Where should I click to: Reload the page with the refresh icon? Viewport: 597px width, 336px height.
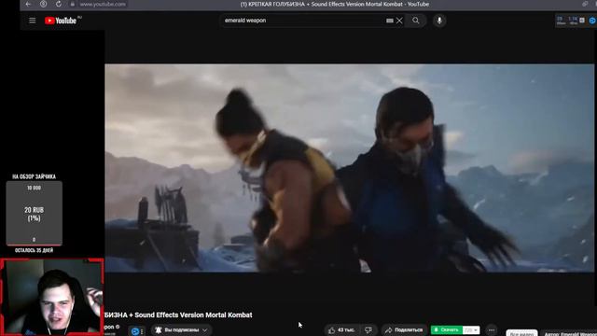58,4
